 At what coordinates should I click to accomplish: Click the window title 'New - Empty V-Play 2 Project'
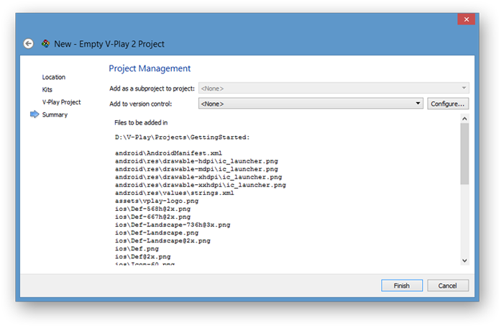(x=109, y=44)
